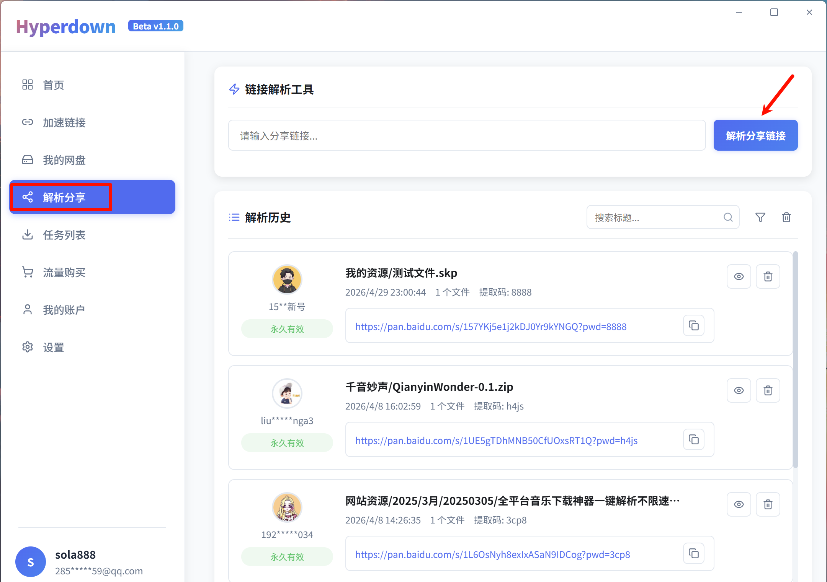
Task: Click timestamp 2026/4/8 16:02:59
Action: (383, 406)
